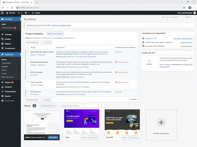Check the Site Kit by Google checkbox
The image size is (197, 147).
[28, 72]
